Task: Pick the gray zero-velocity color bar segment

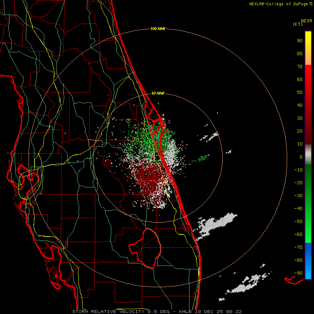Action: coord(308,155)
